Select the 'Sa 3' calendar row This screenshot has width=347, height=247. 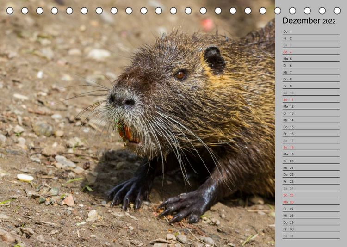click(x=311, y=45)
